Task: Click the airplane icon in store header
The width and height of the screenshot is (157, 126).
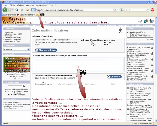Action: [x=140, y=21]
